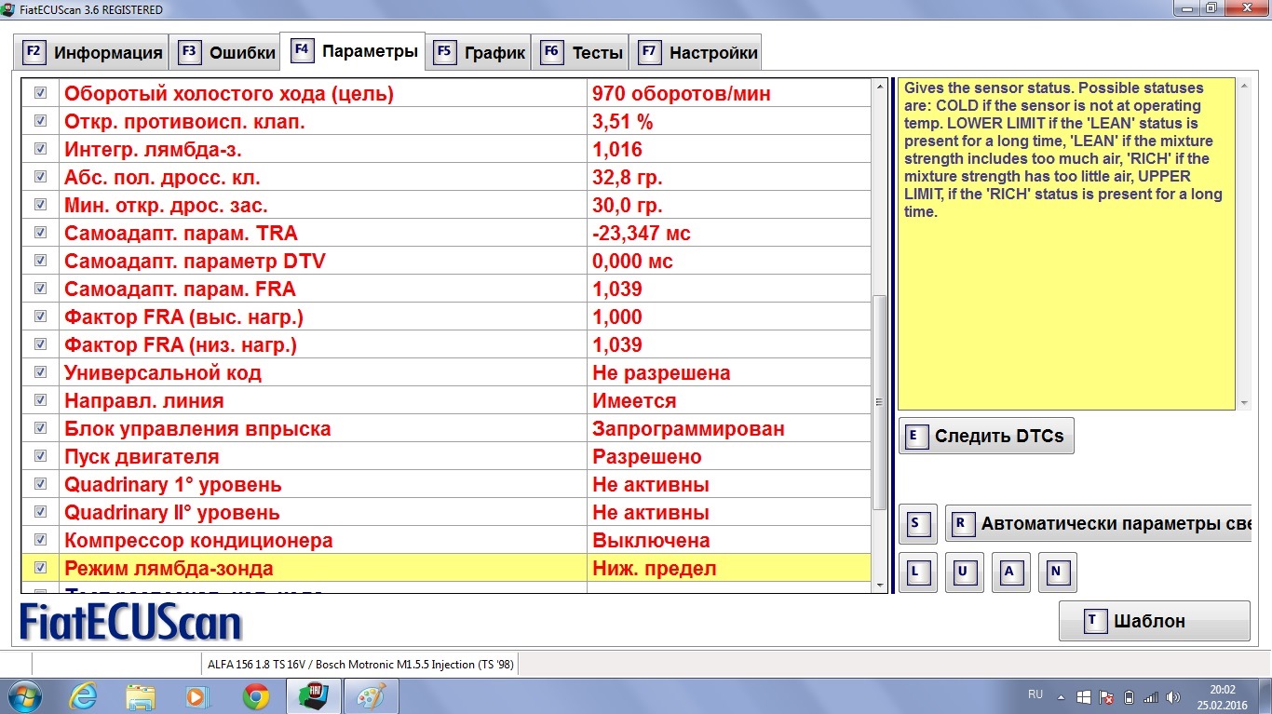Uncheck the Интегр. лямбда-з. checkbox
The image size is (1272, 714).
(40, 149)
